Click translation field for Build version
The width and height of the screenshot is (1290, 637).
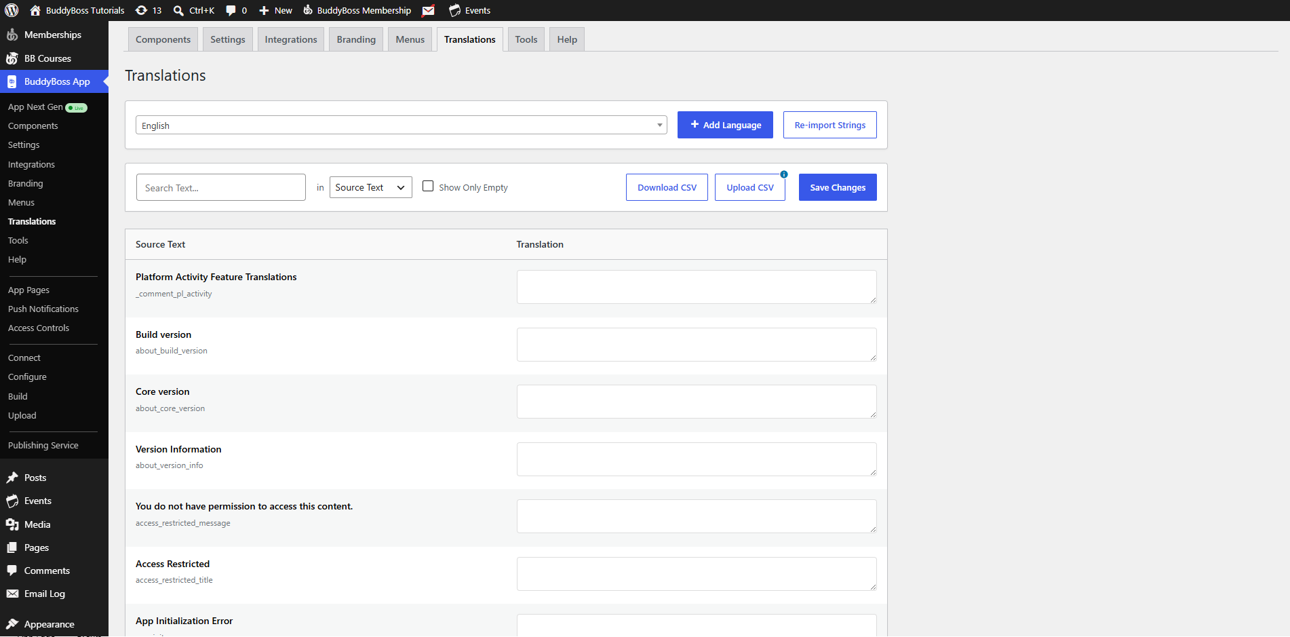point(697,345)
